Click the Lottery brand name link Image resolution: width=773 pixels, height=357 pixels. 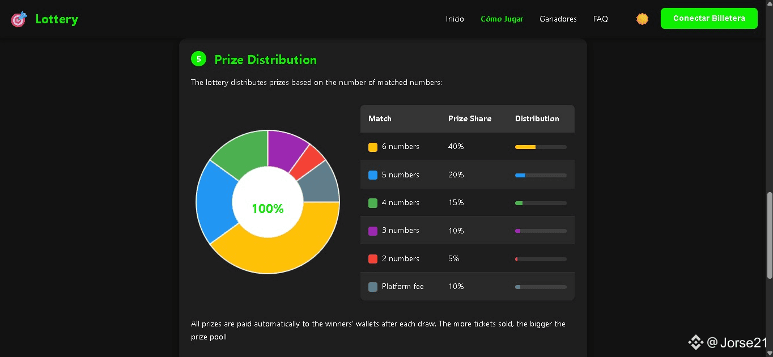57,19
